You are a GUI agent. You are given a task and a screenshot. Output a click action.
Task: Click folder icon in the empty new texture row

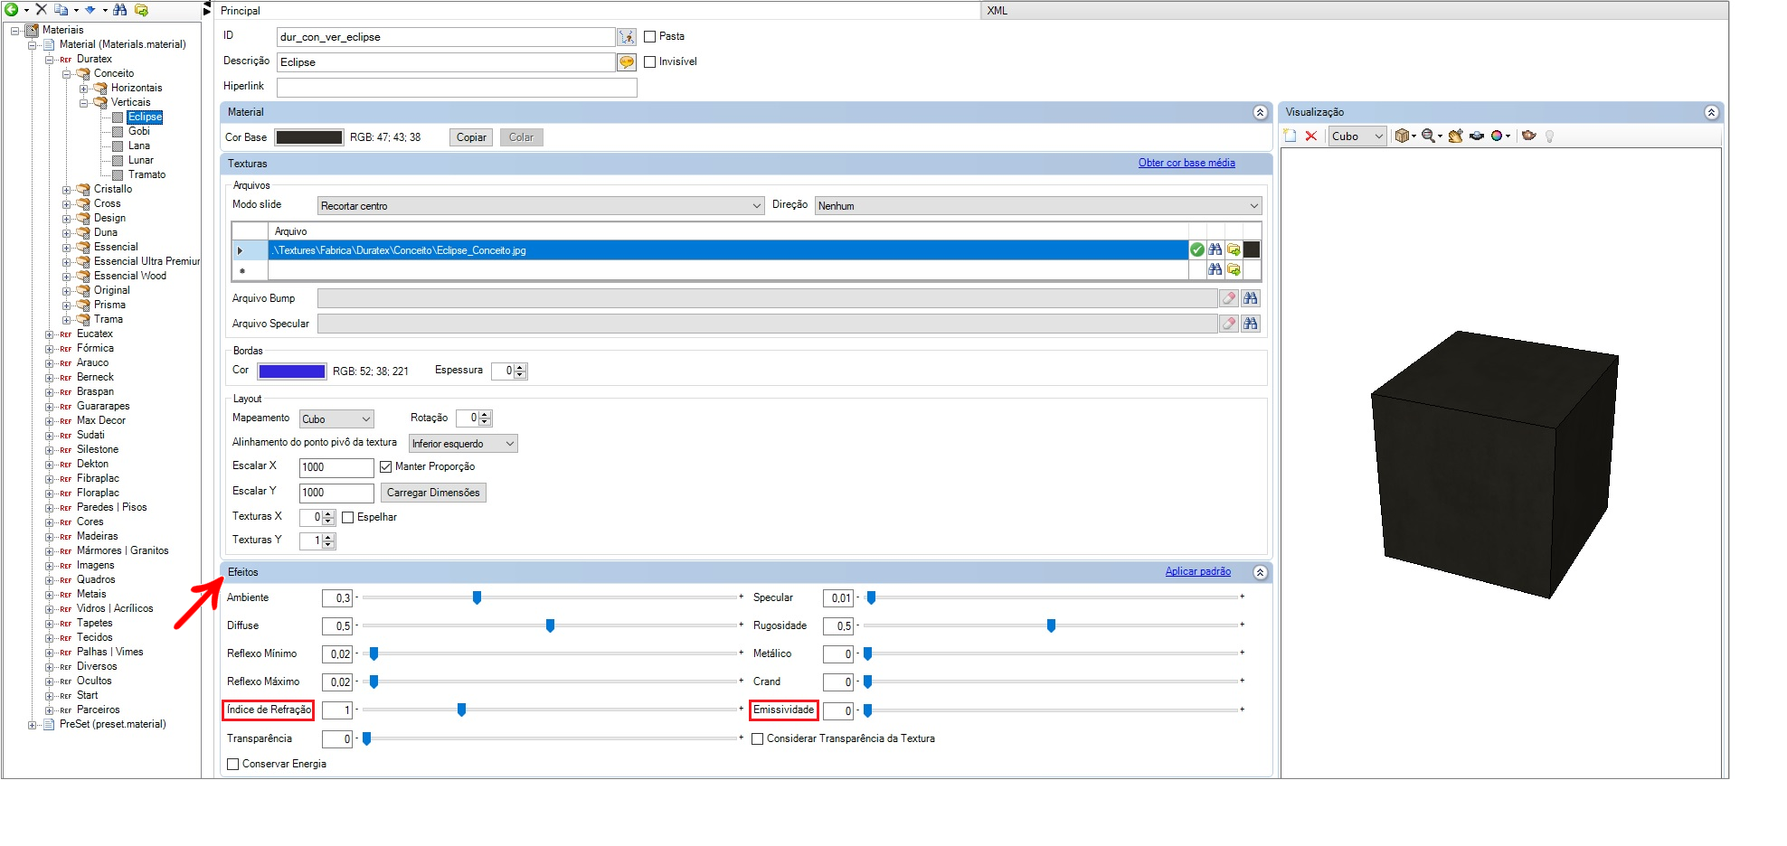1234,269
